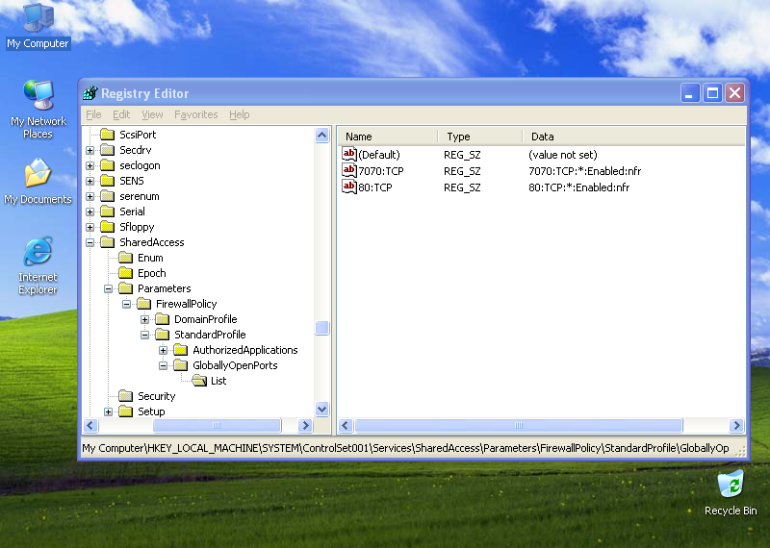770x548 pixels.
Task: Click the ScsiPort folder icon
Action: (108, 135)
